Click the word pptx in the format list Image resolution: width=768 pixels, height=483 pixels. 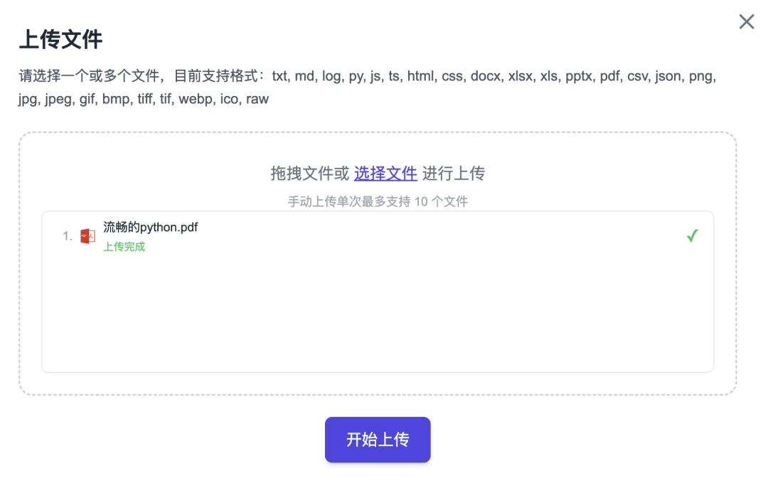click(x=578, y=76)
